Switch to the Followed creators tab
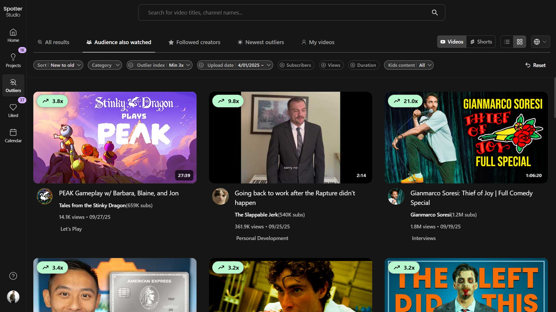 [x=194, y=42]
